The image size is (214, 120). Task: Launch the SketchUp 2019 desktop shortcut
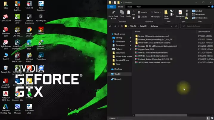(x=6, y=31)
